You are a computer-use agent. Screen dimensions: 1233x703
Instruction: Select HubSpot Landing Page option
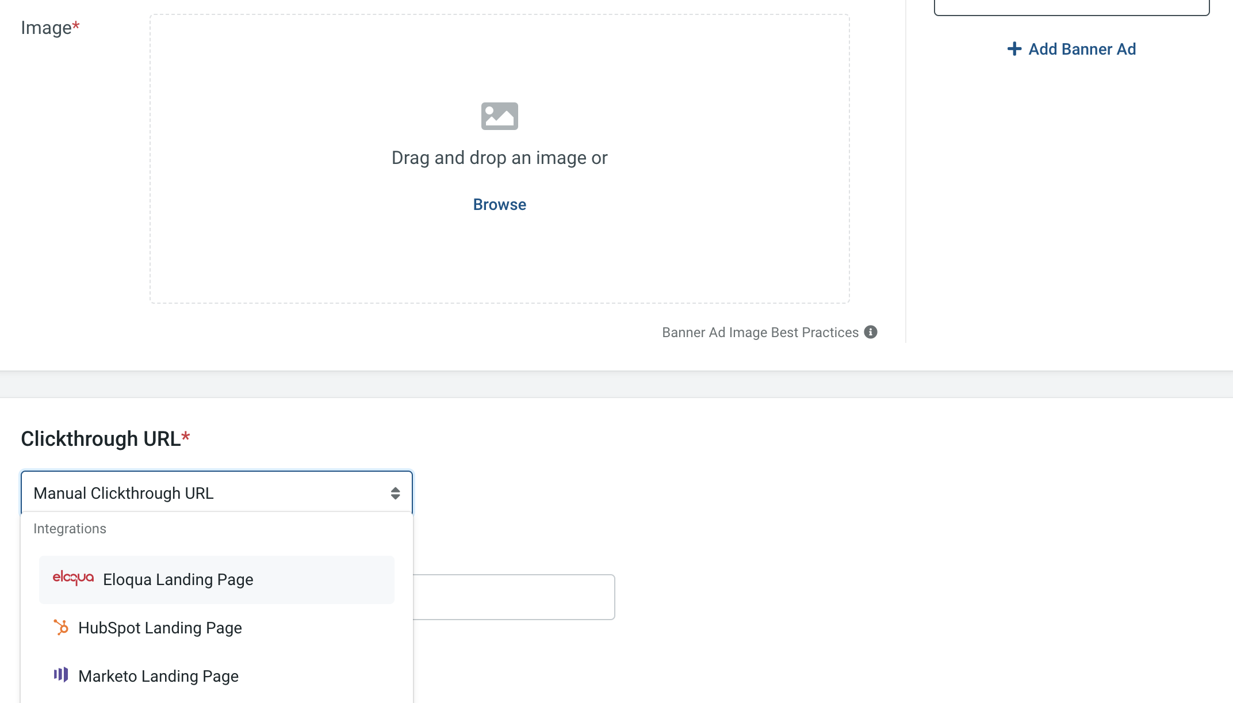coord(217,628)
